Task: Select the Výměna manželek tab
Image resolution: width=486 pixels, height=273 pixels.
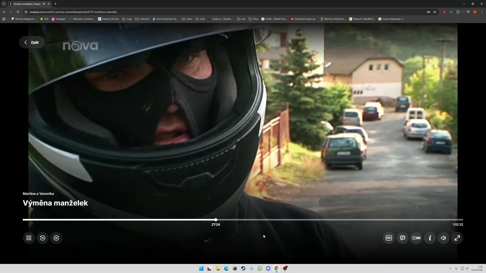Action: pos(27,4)
